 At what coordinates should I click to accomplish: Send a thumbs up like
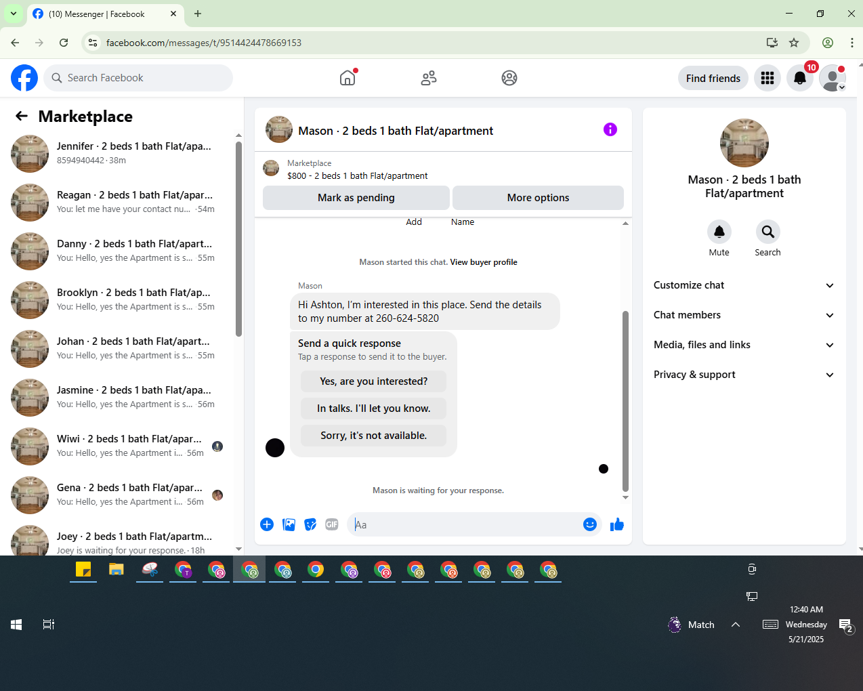pyautogui.click(x=616, y=524)
